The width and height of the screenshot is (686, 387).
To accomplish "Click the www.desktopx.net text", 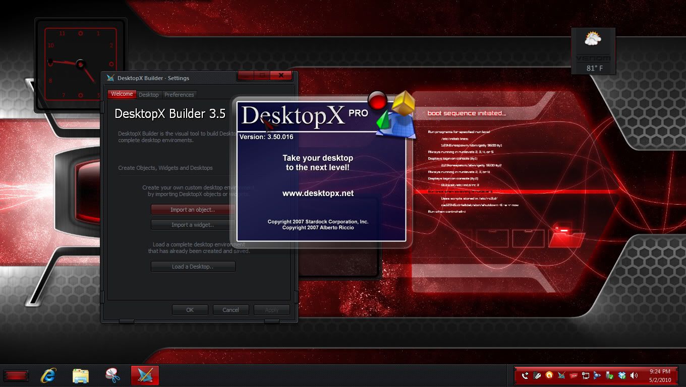I will pos(318,193).
